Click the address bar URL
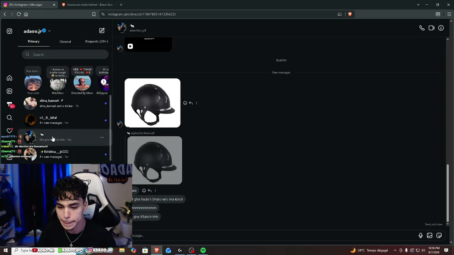The image size is (454, 255). coord(142,14)
